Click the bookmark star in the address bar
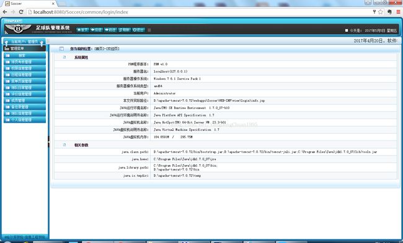 [x=381, y=12]
